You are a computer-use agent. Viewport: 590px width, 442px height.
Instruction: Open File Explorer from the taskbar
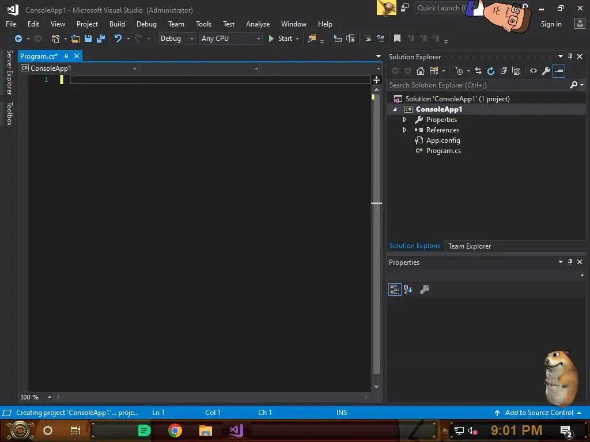point(206,430)
